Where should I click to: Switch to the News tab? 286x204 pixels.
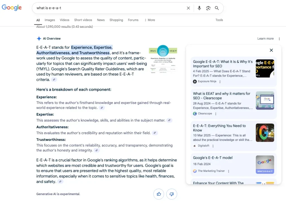[101, 20]
